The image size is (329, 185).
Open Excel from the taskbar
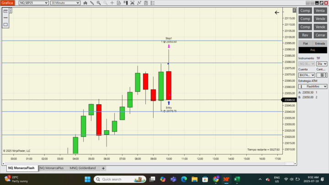point(237,179)
